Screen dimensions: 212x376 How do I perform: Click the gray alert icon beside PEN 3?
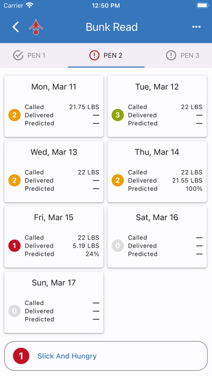(171, 56)
